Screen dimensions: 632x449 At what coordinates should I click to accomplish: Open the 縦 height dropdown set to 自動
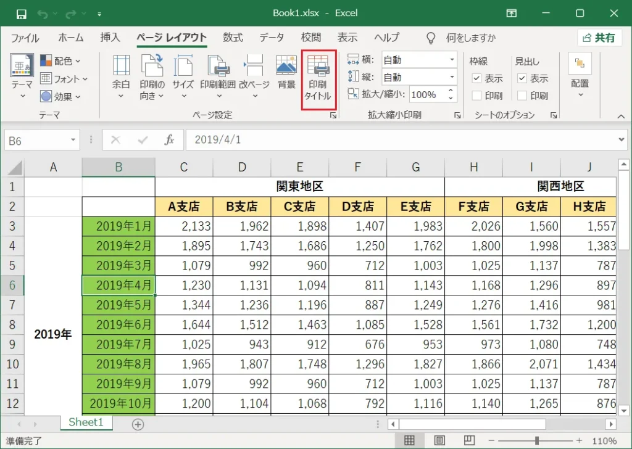pyautogui.click(x=419, y=77)
